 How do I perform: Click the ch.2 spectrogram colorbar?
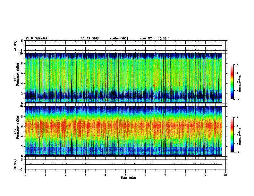(232, 135)
